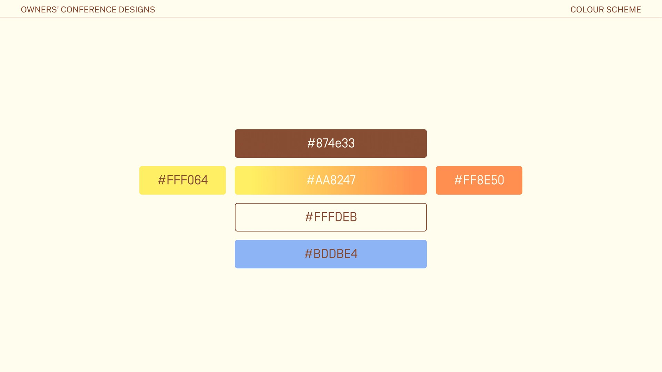Click the #FF8E50 hex code text
662x372 pixels.
tap(479, 180)
